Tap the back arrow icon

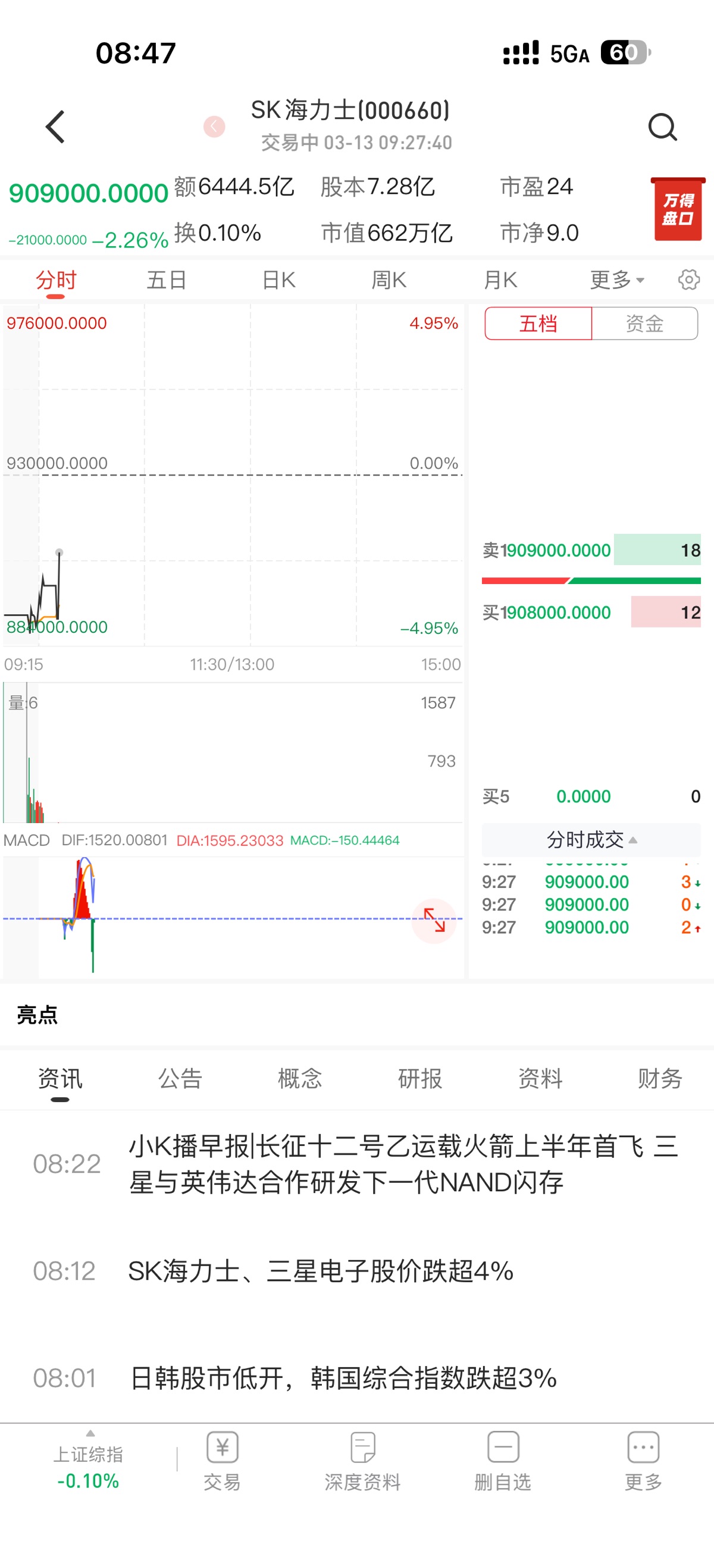point(55,127)
